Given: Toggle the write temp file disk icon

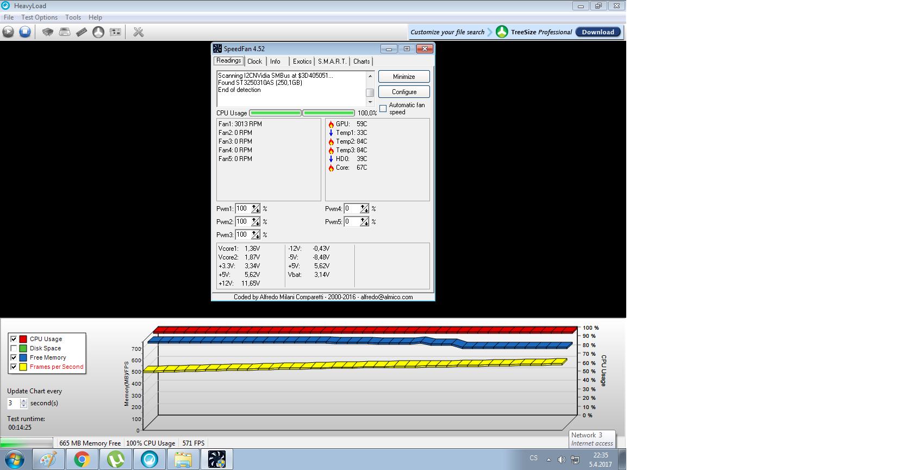Looking at the screenshot, I should pos(65,32).
